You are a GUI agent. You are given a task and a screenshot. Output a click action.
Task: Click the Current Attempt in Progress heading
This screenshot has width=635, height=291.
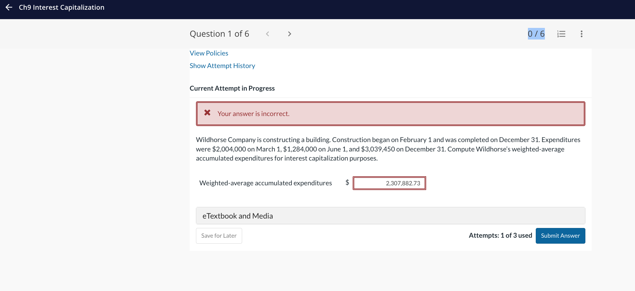[x=232, y=88]
